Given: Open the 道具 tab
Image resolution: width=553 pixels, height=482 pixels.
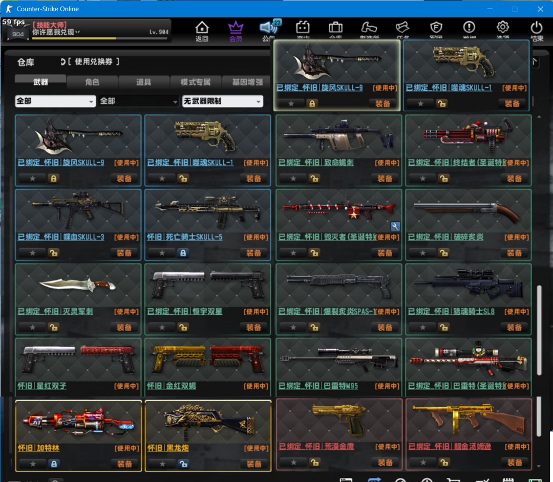Looking at the screenshot, I should [143, 82].
